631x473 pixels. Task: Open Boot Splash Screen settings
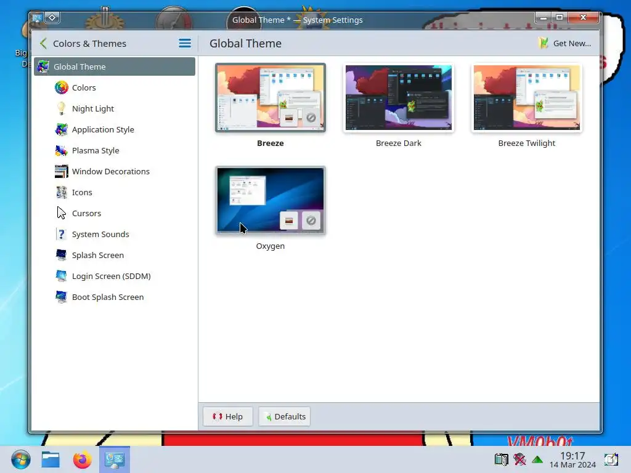click(x=115, y=297)
